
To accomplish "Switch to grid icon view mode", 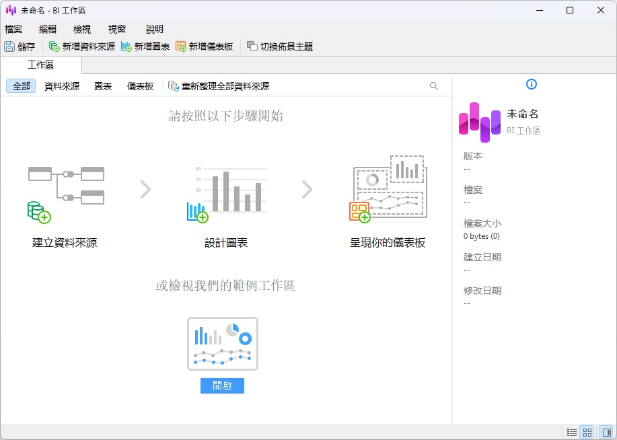I will pyautogui.click(x=587, y=432).
